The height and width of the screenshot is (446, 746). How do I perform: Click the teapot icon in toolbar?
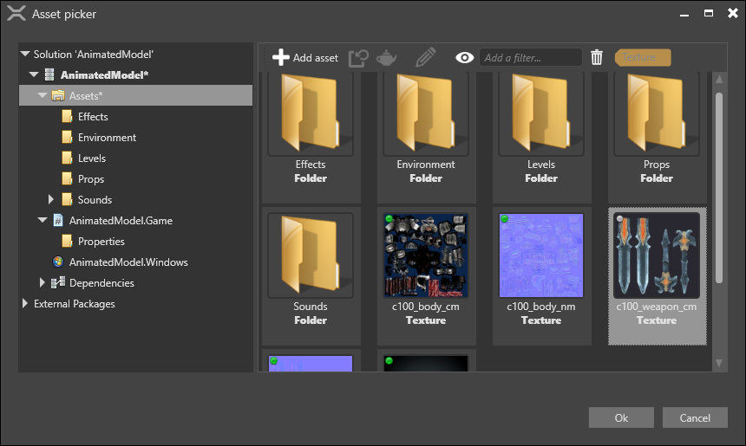point(387,58)
